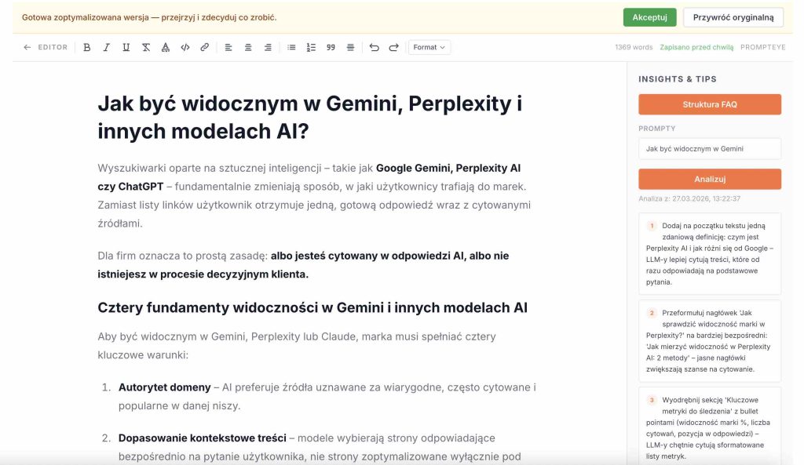
Task: Open the Struktura FAQ panel
Action: point(709,104)
